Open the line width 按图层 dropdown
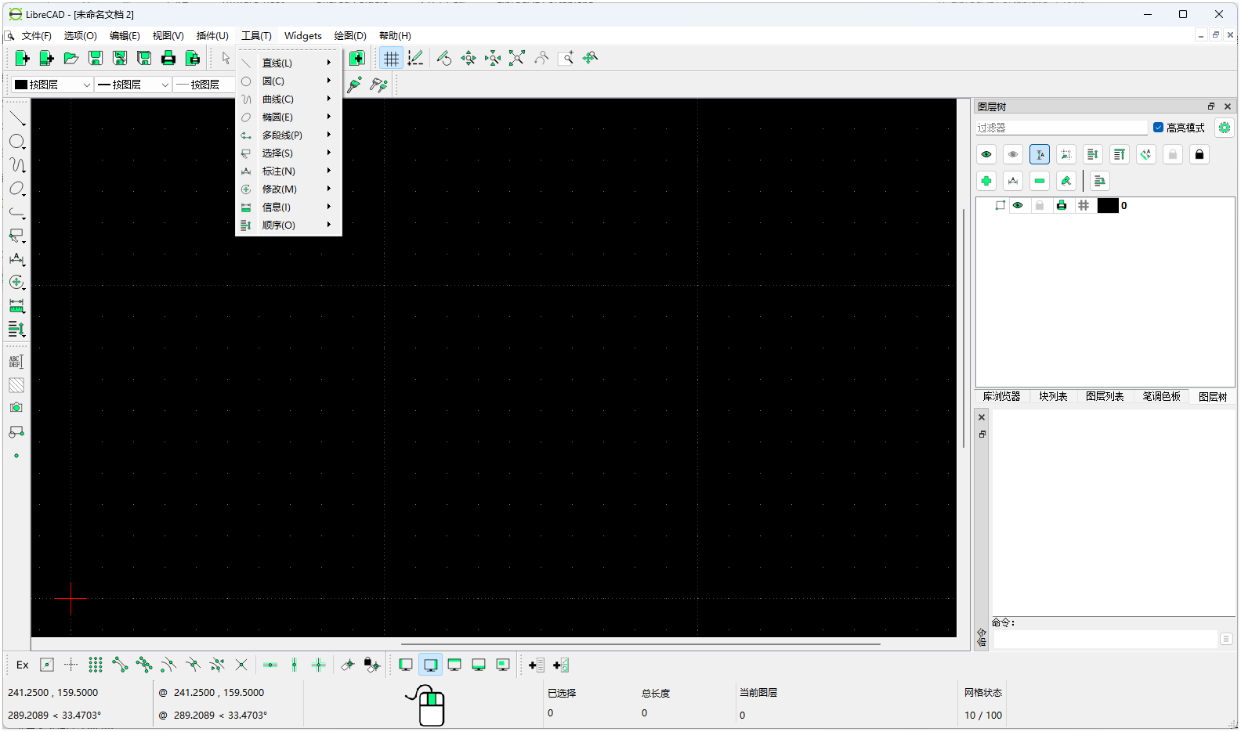The width and height of the screenshot is (1241, 732). click(x=133, y=85)
